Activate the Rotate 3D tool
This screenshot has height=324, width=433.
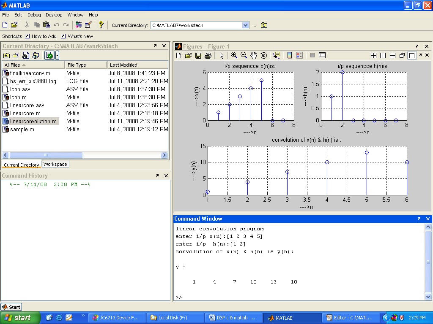(x=264, y=55)
